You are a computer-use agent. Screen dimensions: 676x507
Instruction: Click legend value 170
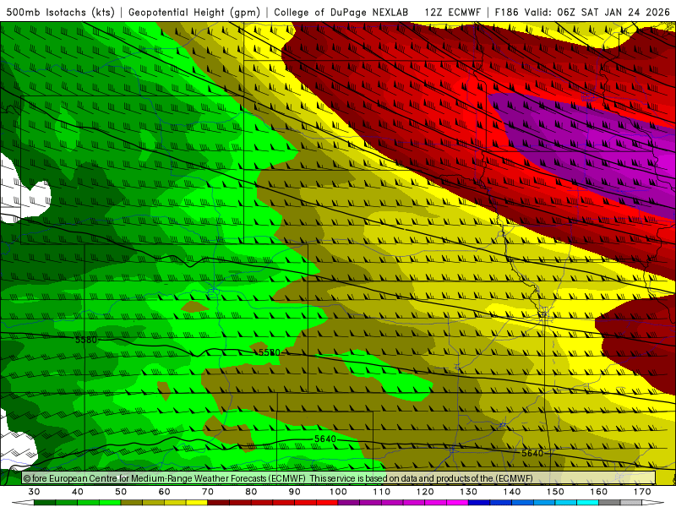642,492
